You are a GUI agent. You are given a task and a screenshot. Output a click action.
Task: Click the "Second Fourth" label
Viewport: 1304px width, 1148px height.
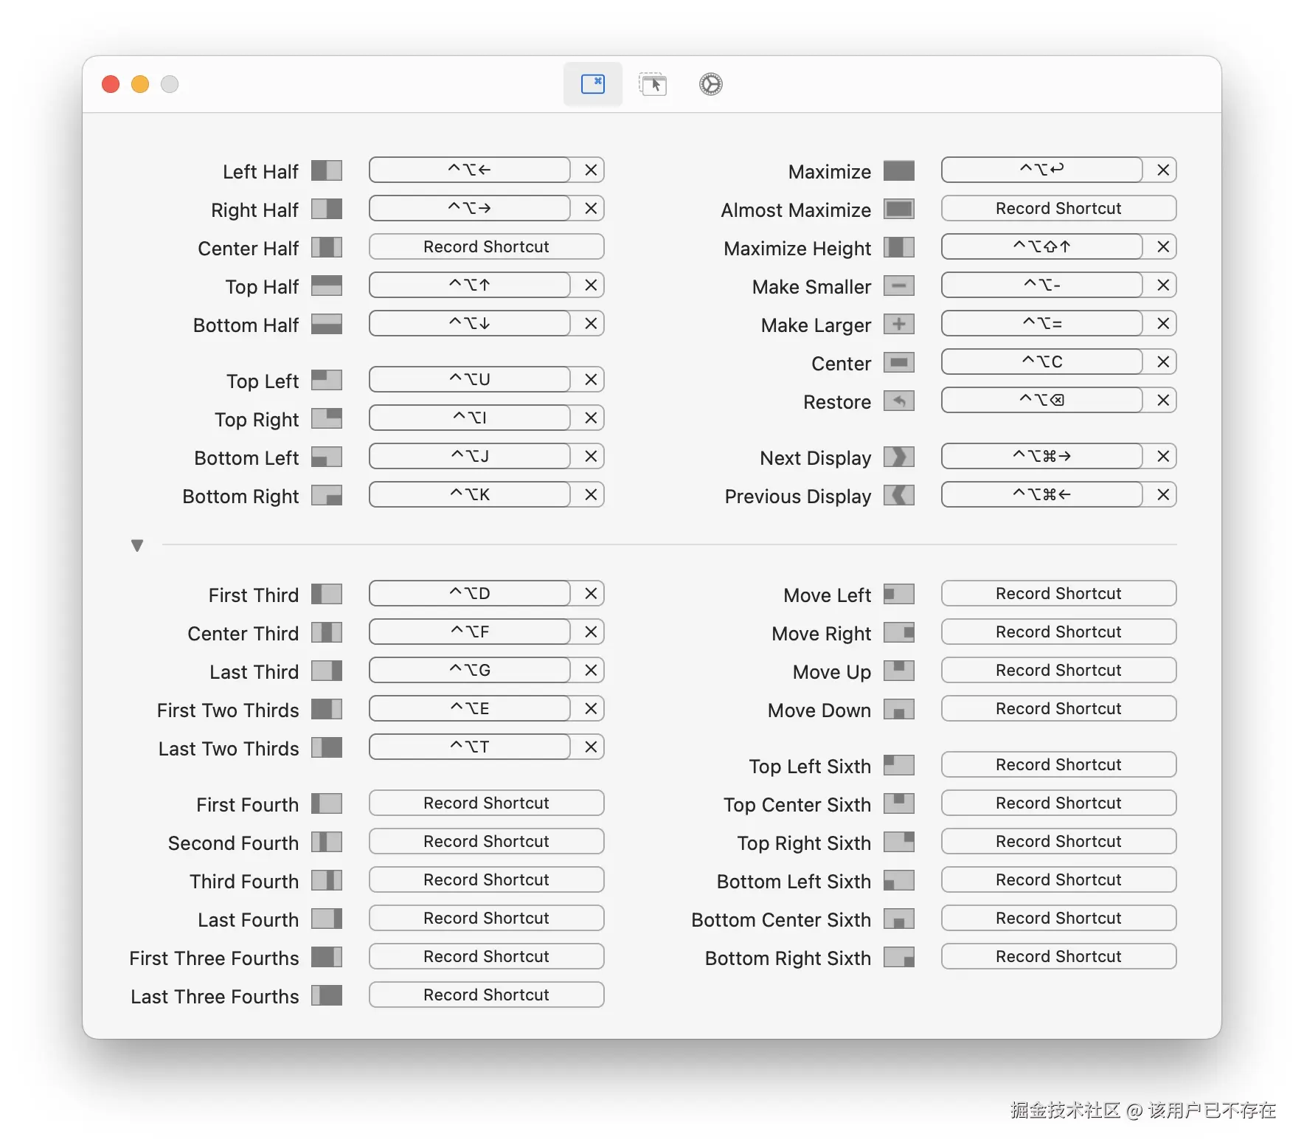click(233, 843)
